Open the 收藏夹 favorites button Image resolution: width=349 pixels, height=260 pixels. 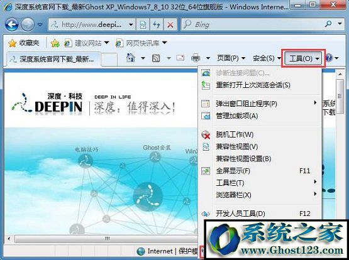24,43
